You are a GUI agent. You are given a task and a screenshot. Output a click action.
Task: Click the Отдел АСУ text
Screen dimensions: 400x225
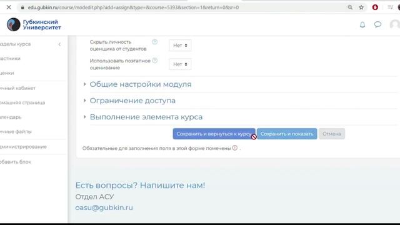pyautogui.click(x=94, y=197)
